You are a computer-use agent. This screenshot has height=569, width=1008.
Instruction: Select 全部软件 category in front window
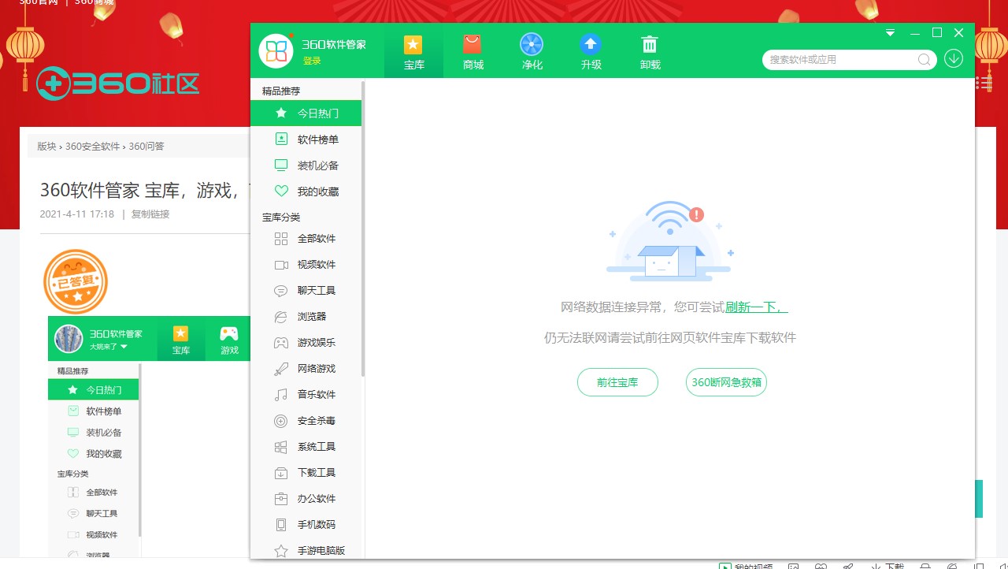(x=306, y=238)
